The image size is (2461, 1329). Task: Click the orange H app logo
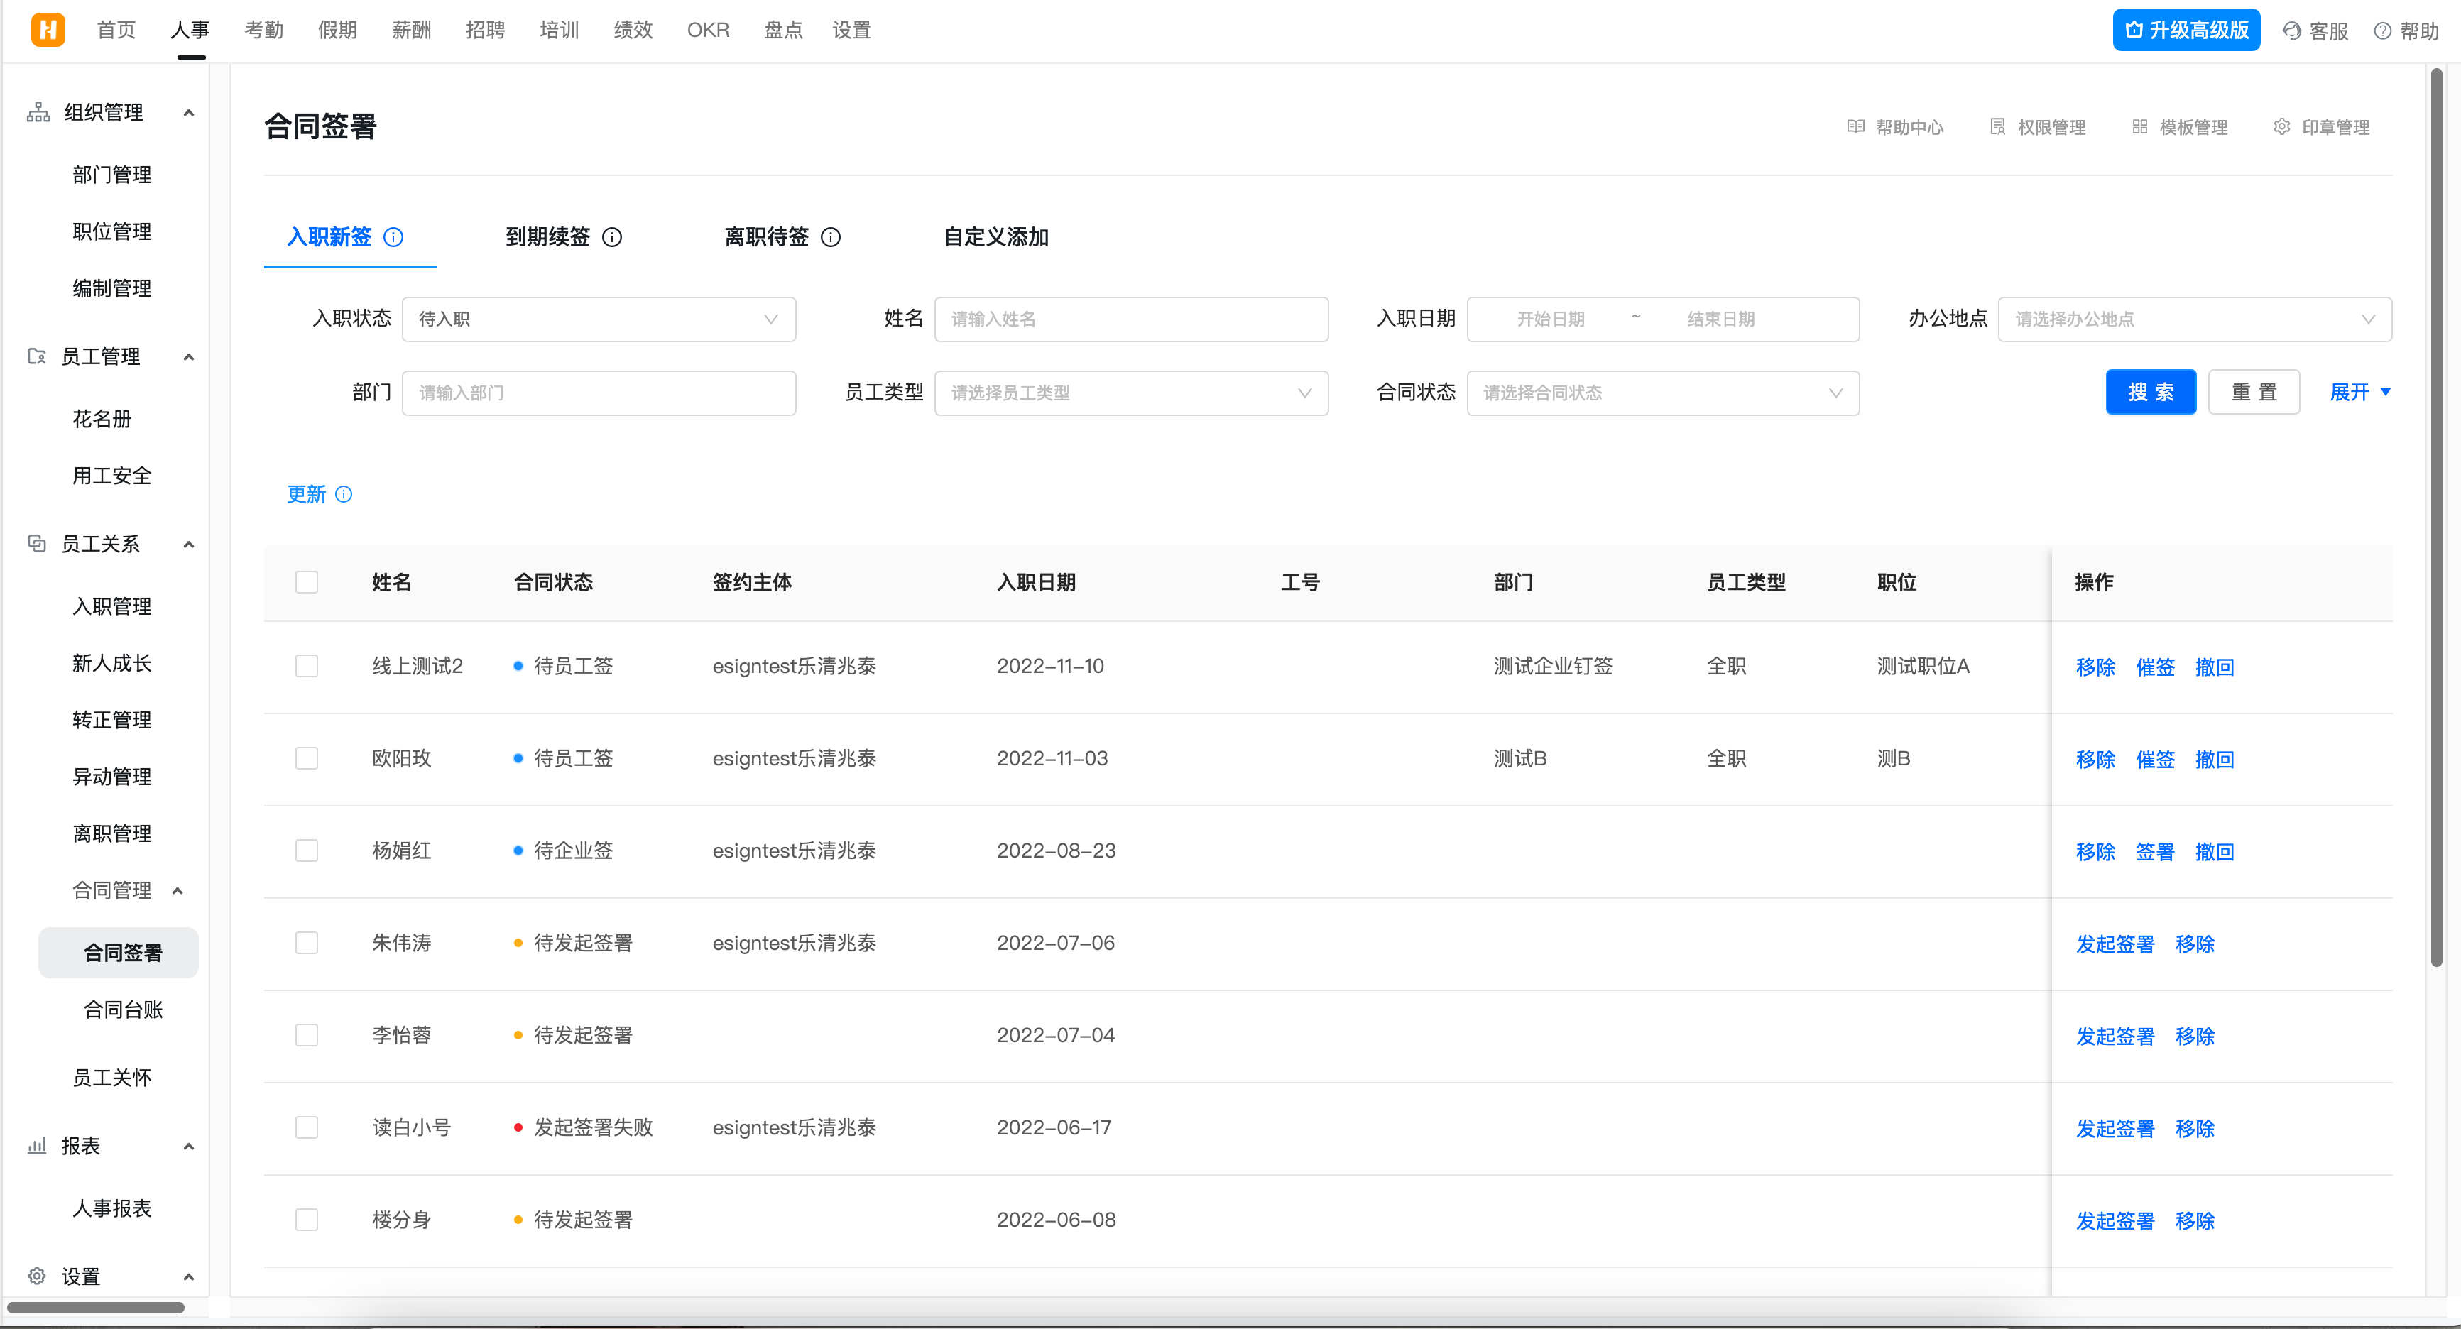click(x=48, y=30)
